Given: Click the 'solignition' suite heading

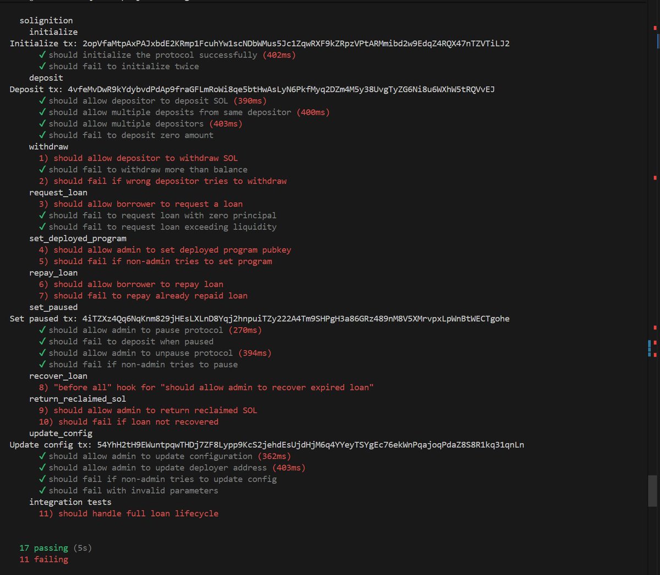Looking at the screenshot, I should (x=46, y=20).
